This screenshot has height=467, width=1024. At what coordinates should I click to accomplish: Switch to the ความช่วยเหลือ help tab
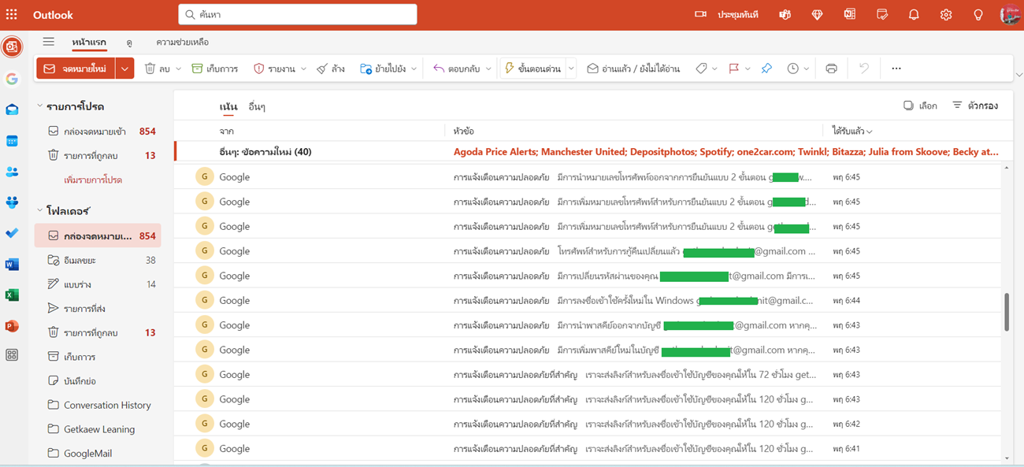tap(182, 42)
